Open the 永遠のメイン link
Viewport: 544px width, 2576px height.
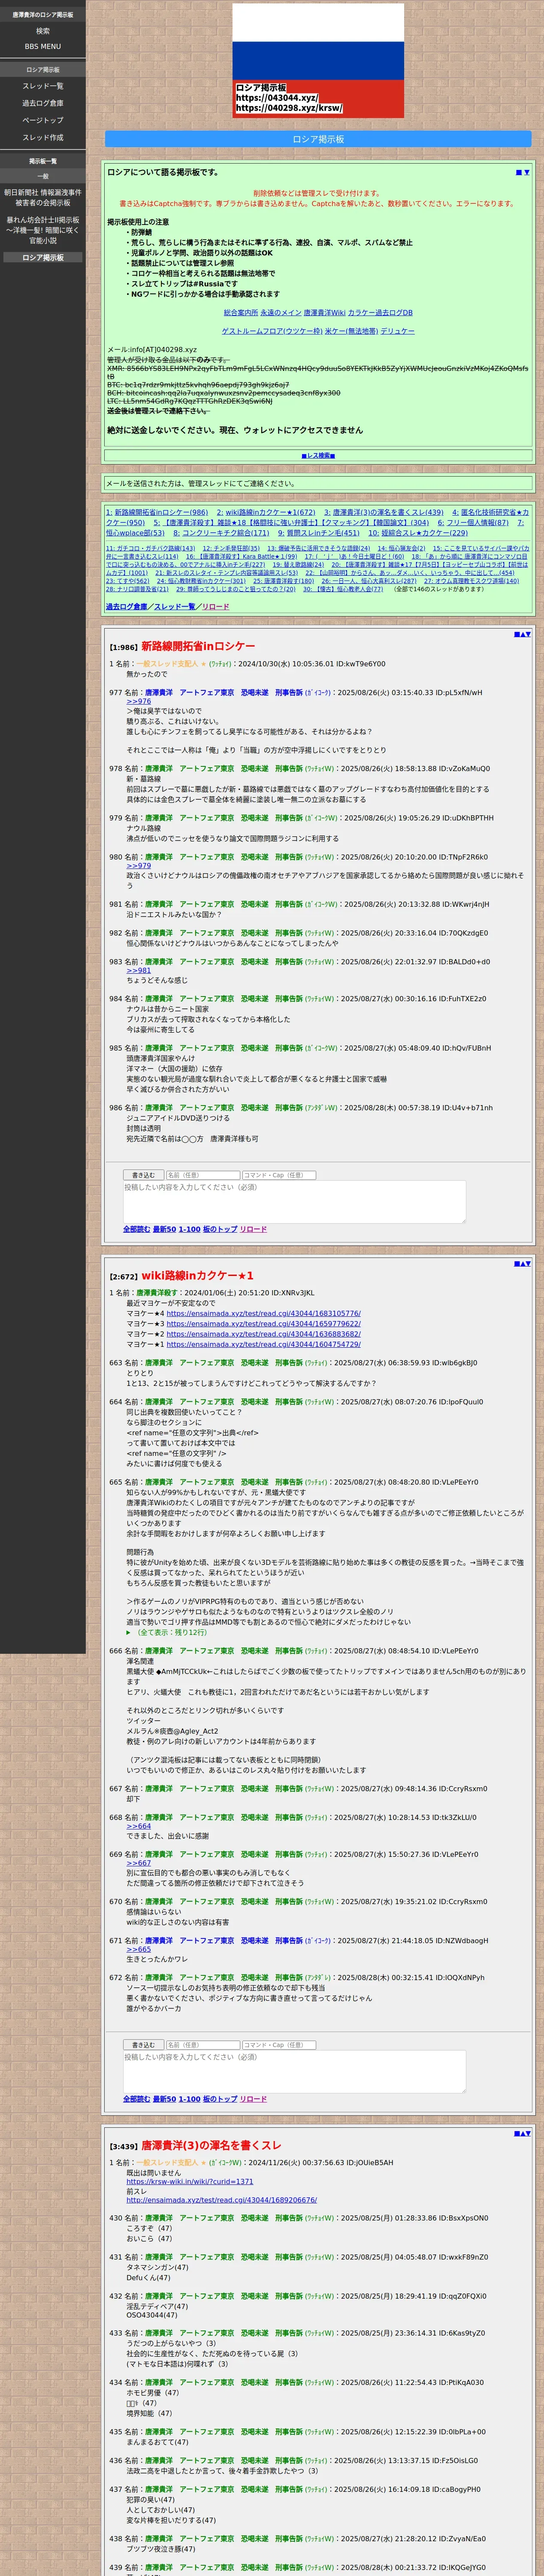click(280, 313)
